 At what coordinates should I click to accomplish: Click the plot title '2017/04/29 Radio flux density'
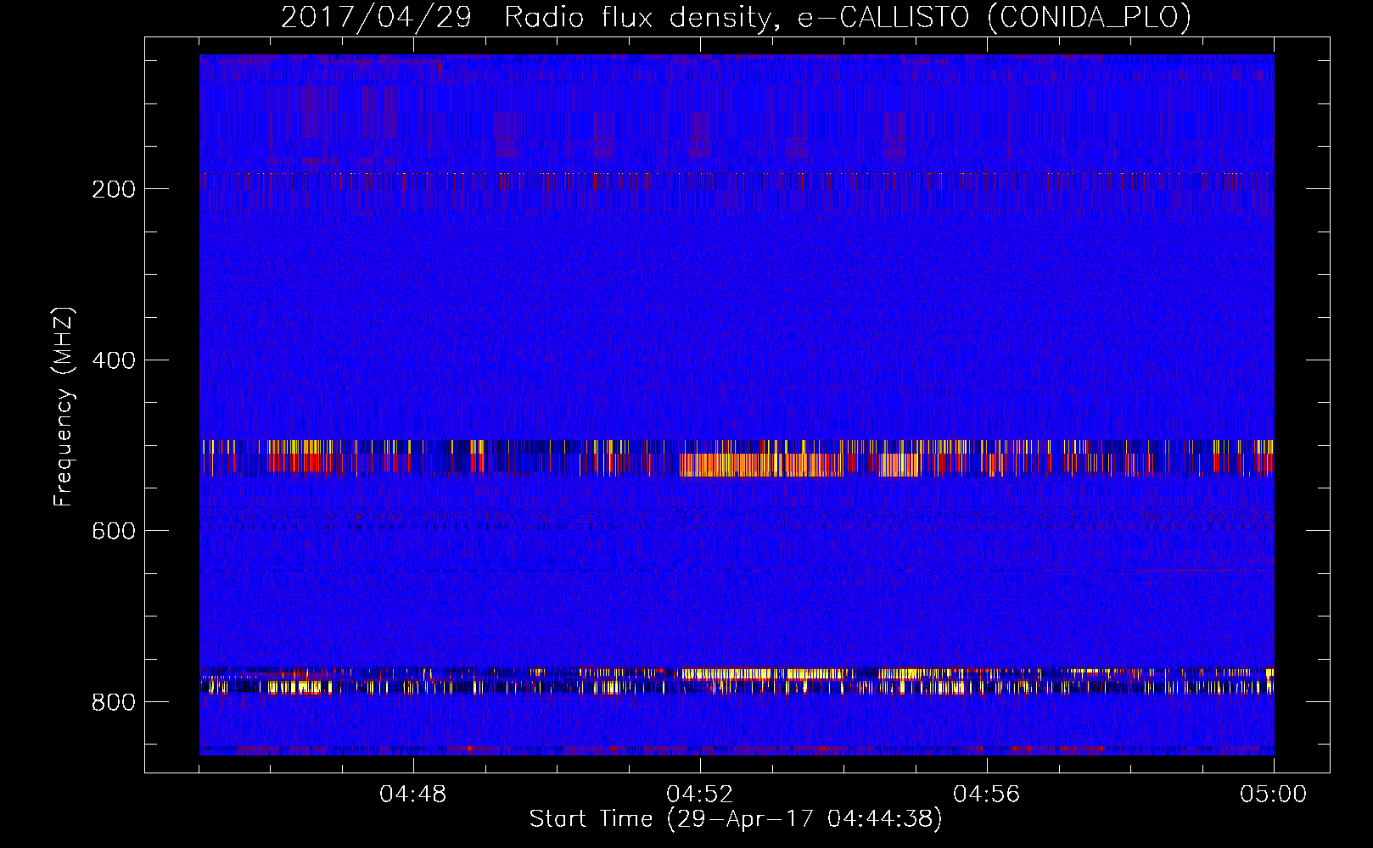(736, 17)
